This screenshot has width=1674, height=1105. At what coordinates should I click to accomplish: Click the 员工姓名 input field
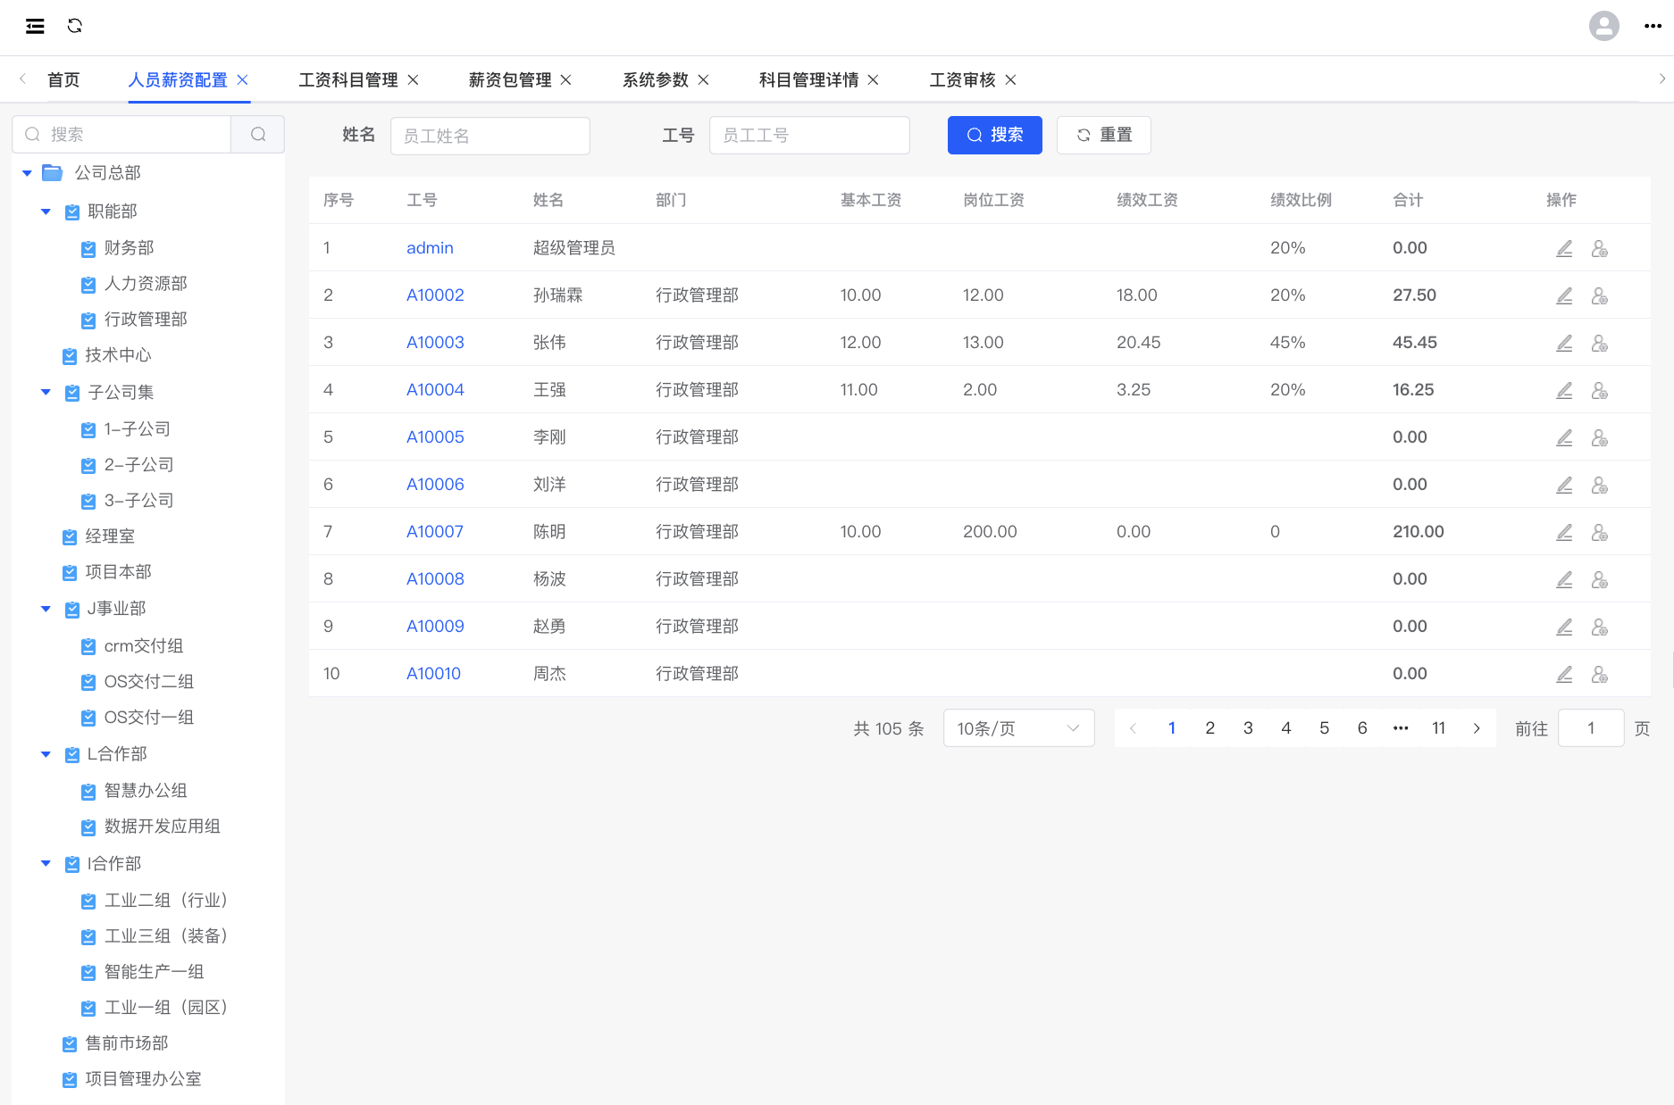[x=490, y=136]
